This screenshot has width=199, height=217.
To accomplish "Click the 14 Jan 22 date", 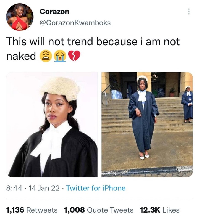I will click(44, 188).
